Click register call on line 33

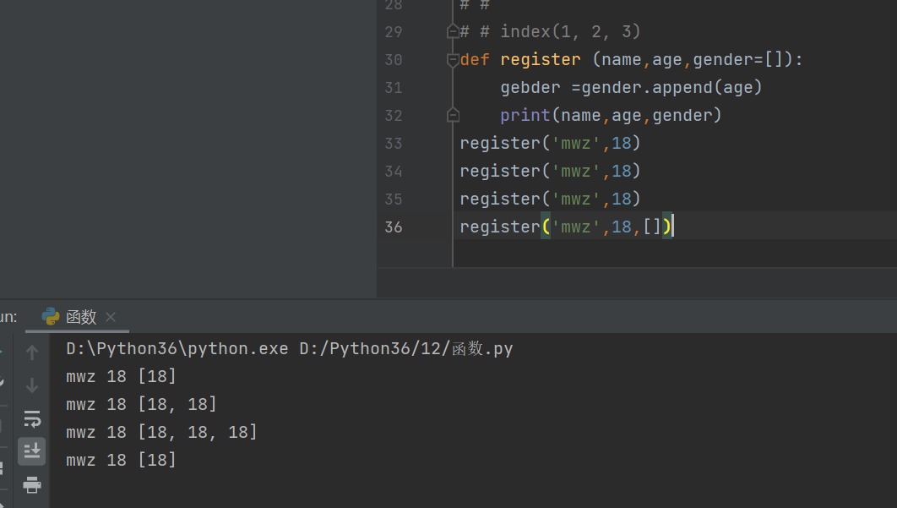click(550, 143)
